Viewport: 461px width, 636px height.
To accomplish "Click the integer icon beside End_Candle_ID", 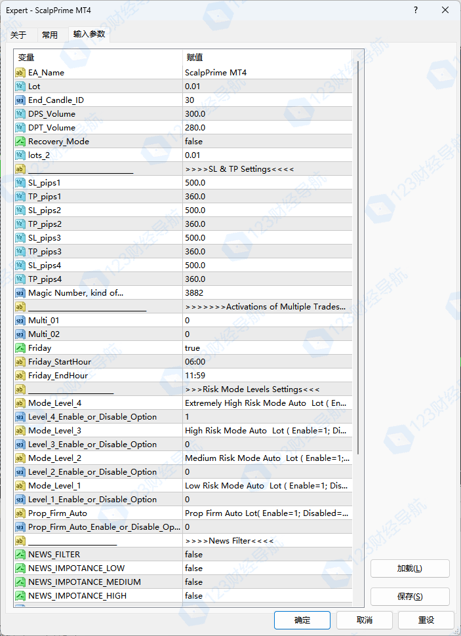I will (x=20, y=100).
